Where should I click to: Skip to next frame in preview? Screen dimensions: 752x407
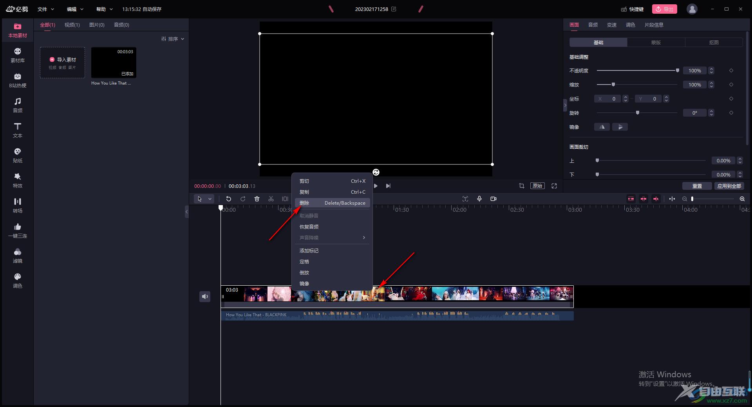pyautogui.click(x=388, y=186)
